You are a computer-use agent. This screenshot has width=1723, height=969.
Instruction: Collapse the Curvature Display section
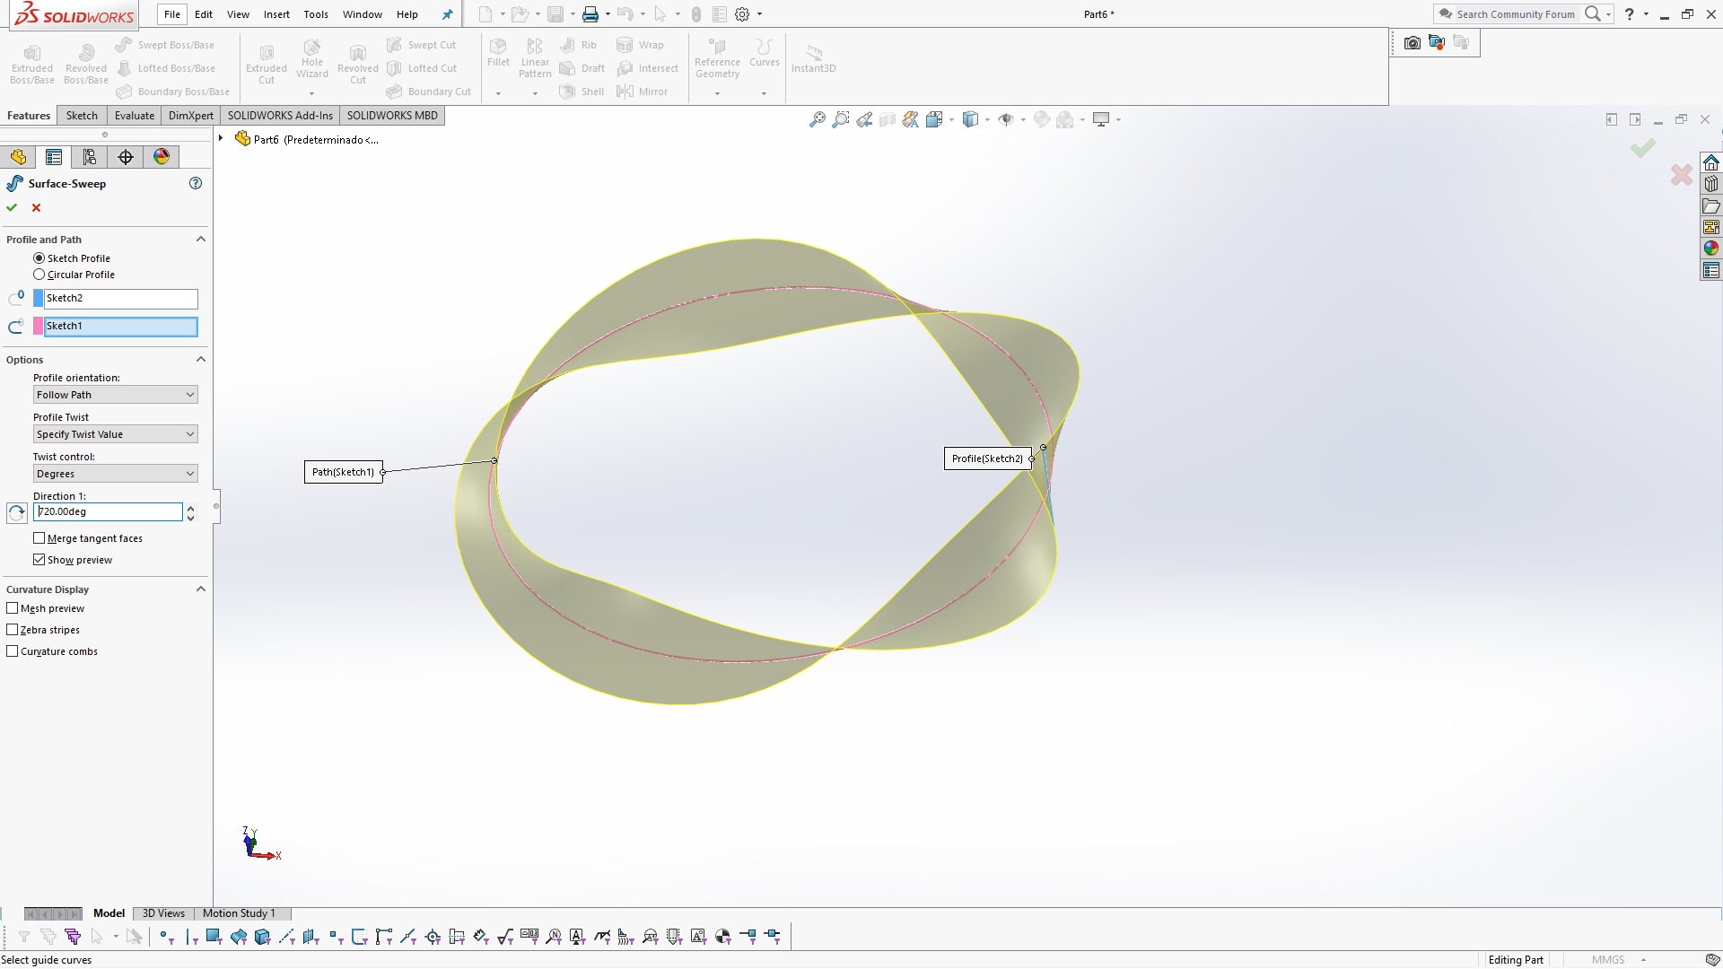coord(201,589)
